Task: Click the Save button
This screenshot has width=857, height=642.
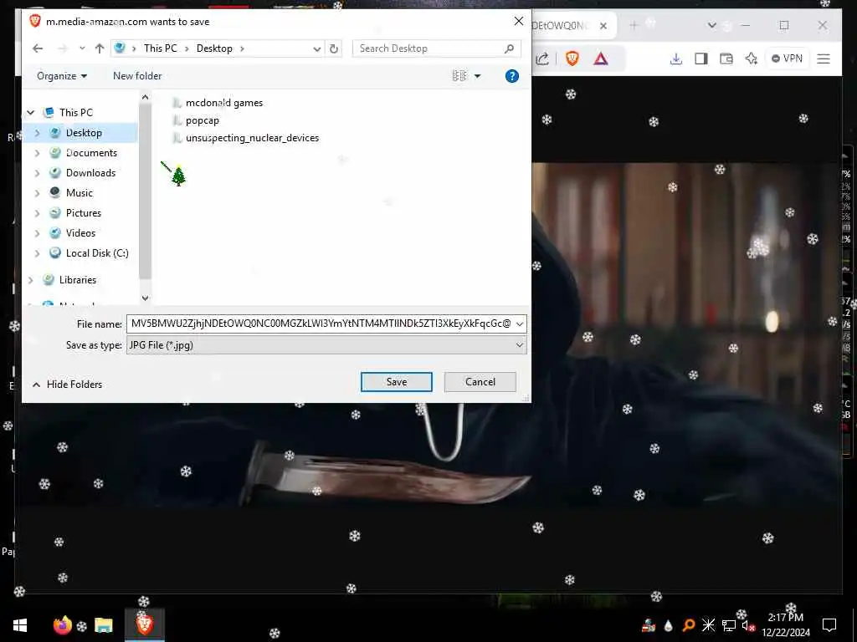Action: pos(396,381)
